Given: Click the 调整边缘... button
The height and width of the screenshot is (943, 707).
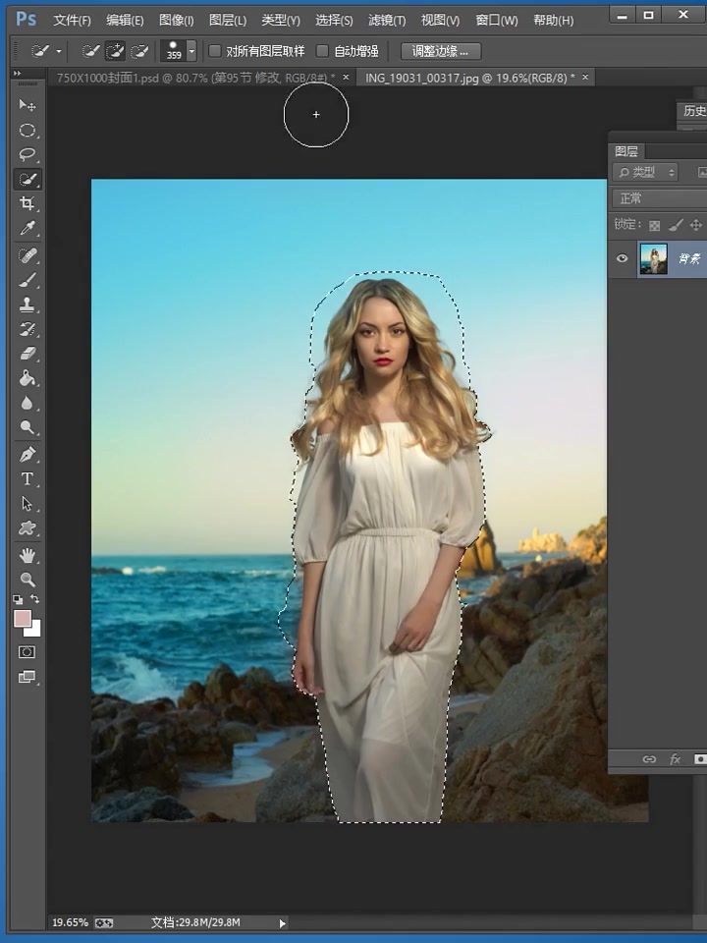Looking at the screenshot, I should pyautogui.click(x=441, y=51).
